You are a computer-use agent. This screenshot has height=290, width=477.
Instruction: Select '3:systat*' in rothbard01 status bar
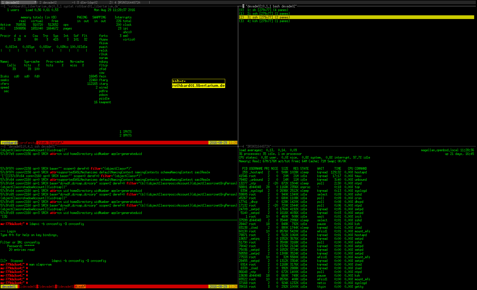[56, 143]
